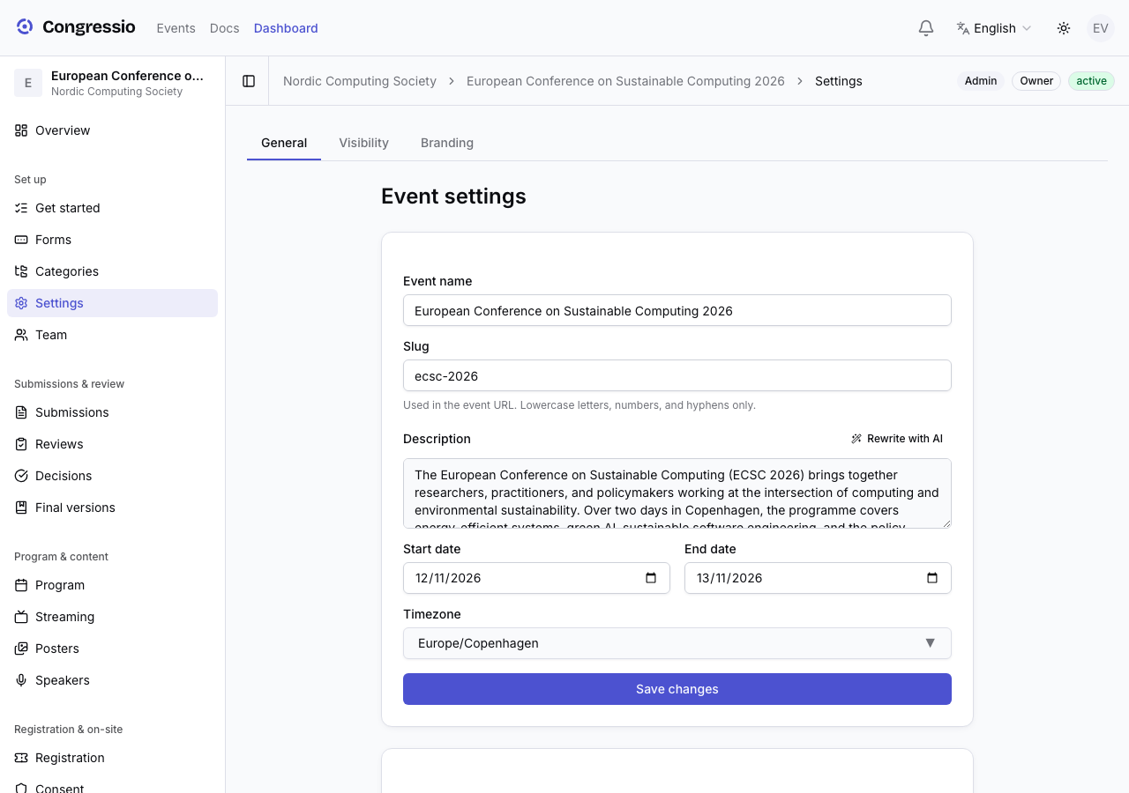Click into the Description text area
This screenshot has width=1129, height=793.
point(677,493)
